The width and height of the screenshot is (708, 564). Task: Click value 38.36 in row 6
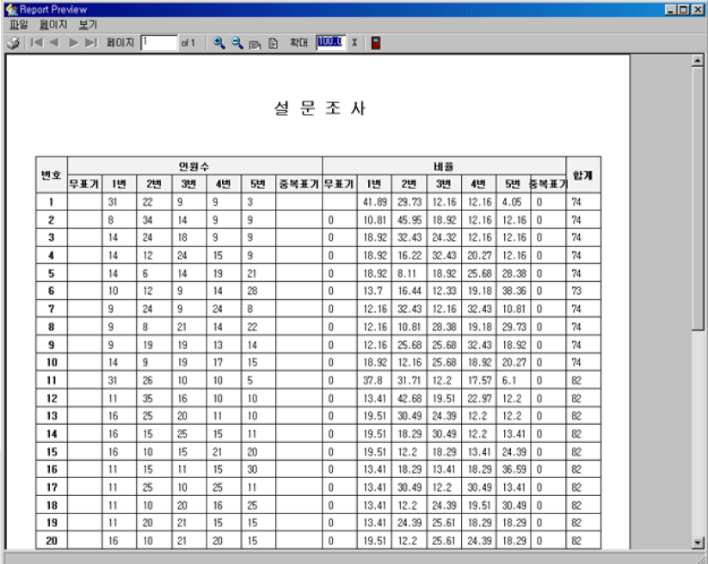click(514, 291)
